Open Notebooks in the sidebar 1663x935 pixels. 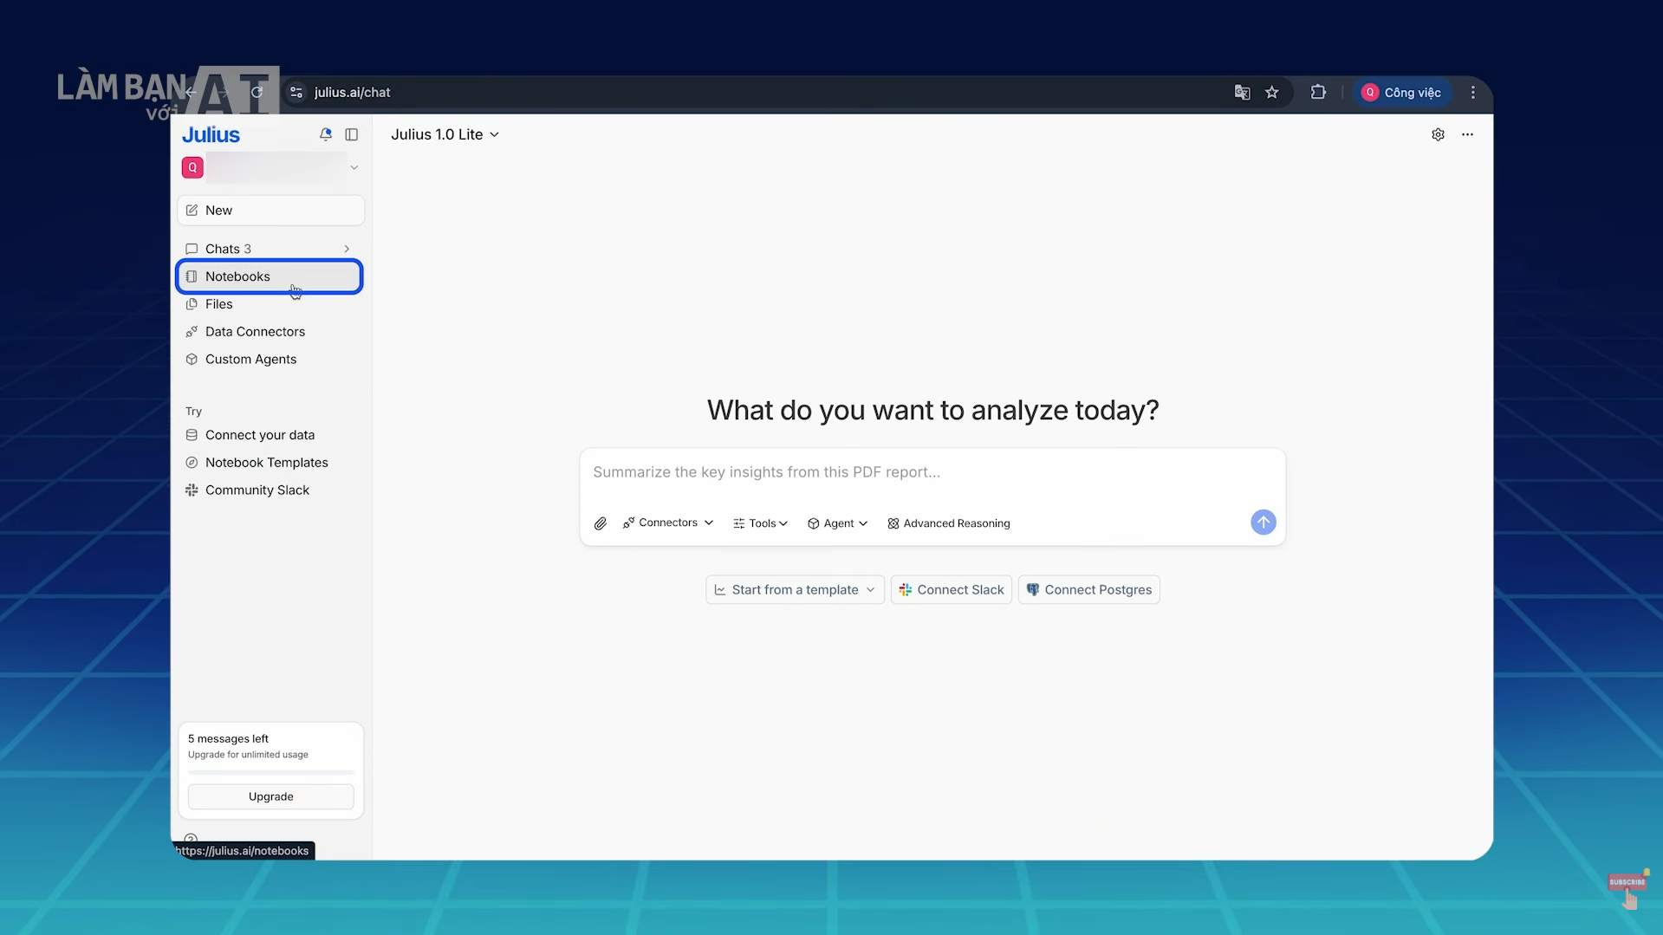tap(237, 276)
